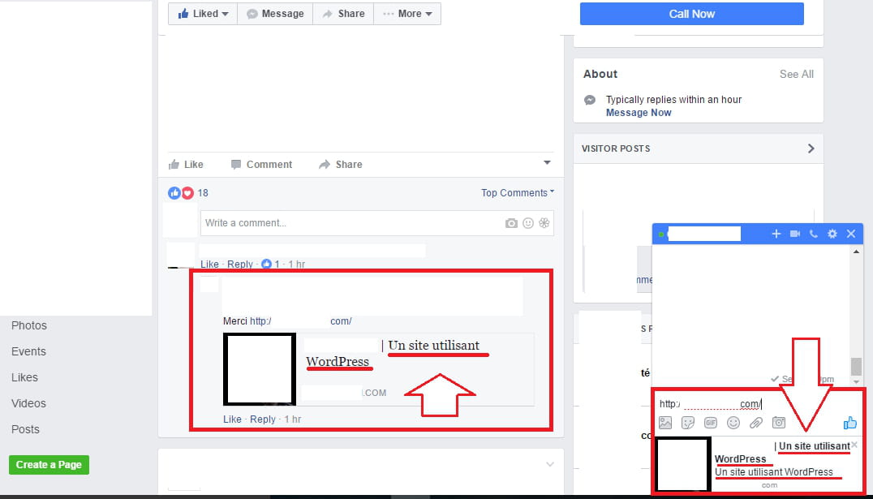Open the More dropdown menu
Image resolution: width=873 pixels, height=499 pixels.
point(407,14)
